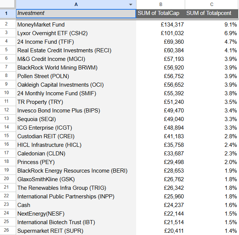Select BlackRock Energy Resources Income (BERI) cell
This screenshot has width=239, height=235.
(76, 171)
